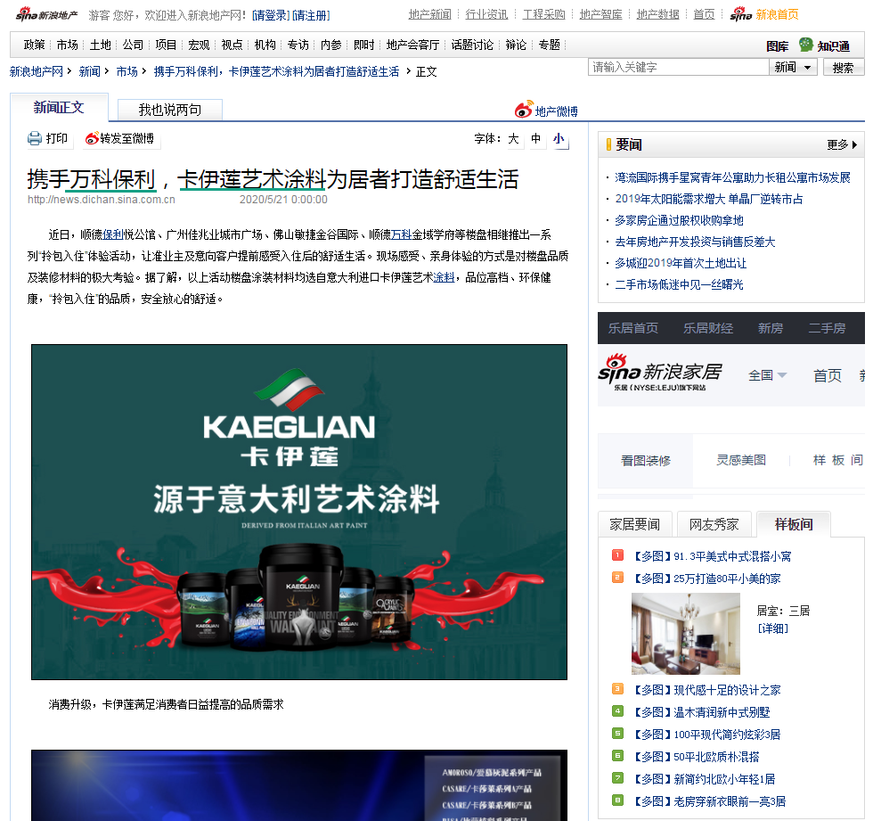Open the 政策 navigation menu item
873x821 pixels.
pyautogui.click(x=35, y=45)
